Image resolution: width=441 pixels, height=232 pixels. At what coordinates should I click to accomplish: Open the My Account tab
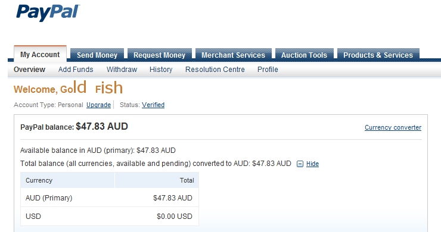coord(40,54)
